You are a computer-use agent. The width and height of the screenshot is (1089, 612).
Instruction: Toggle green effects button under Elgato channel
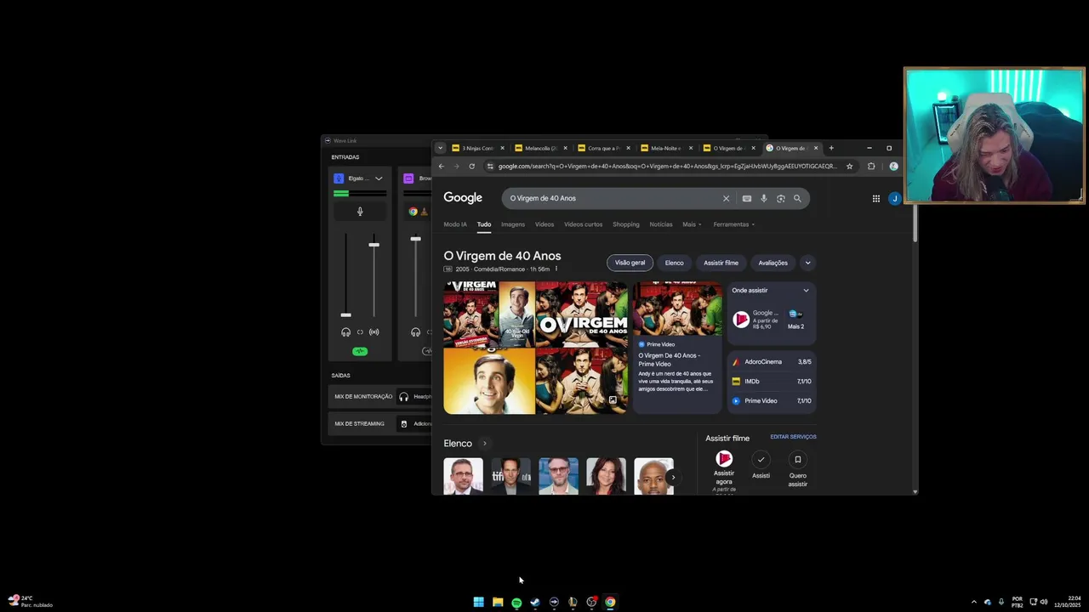tap(360, 351)
